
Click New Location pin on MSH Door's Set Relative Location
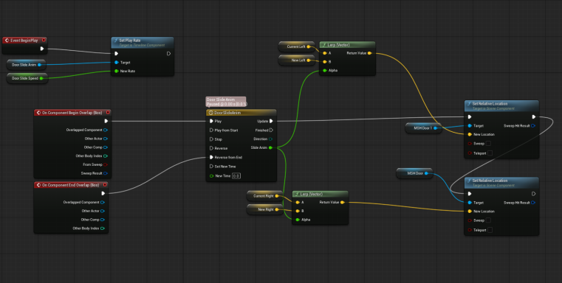click(470, 212)
